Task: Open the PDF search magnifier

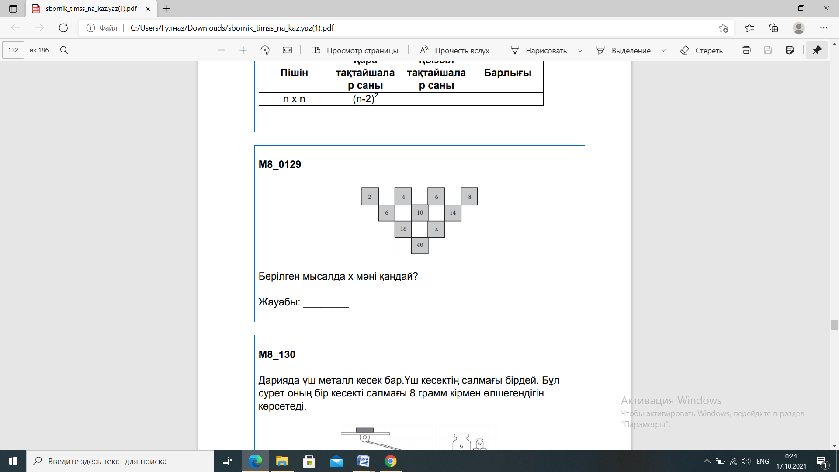Action: pyautogui.click(x=64, y=50)
